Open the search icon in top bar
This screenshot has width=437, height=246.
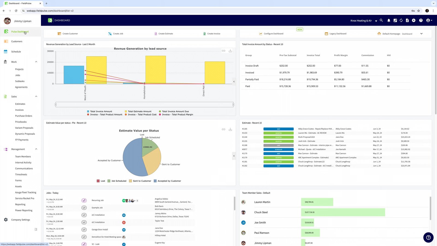click(381, 20)
